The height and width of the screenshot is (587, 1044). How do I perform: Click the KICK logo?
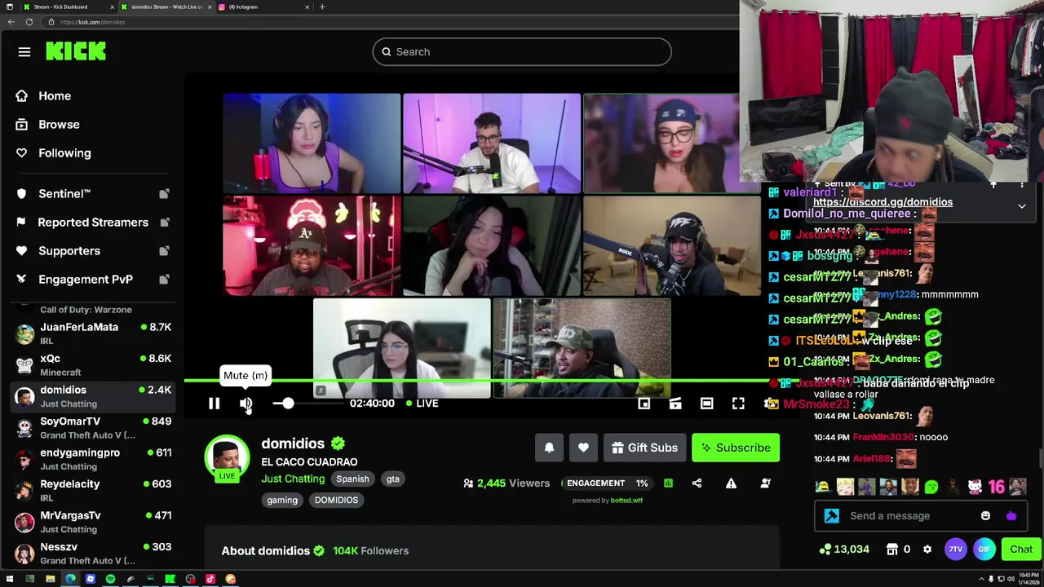76,51
